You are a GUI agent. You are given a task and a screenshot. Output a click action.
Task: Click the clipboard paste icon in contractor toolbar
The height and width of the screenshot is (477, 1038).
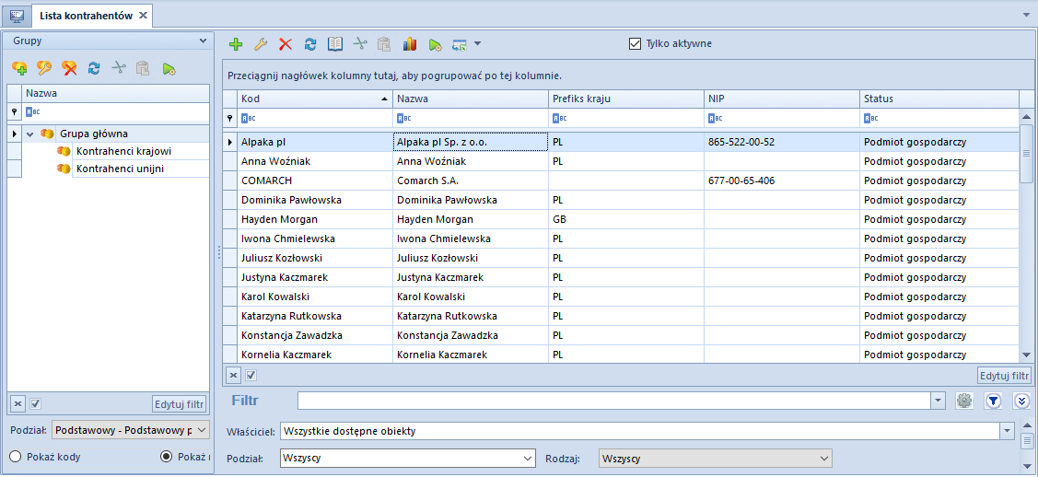point(384,44)
